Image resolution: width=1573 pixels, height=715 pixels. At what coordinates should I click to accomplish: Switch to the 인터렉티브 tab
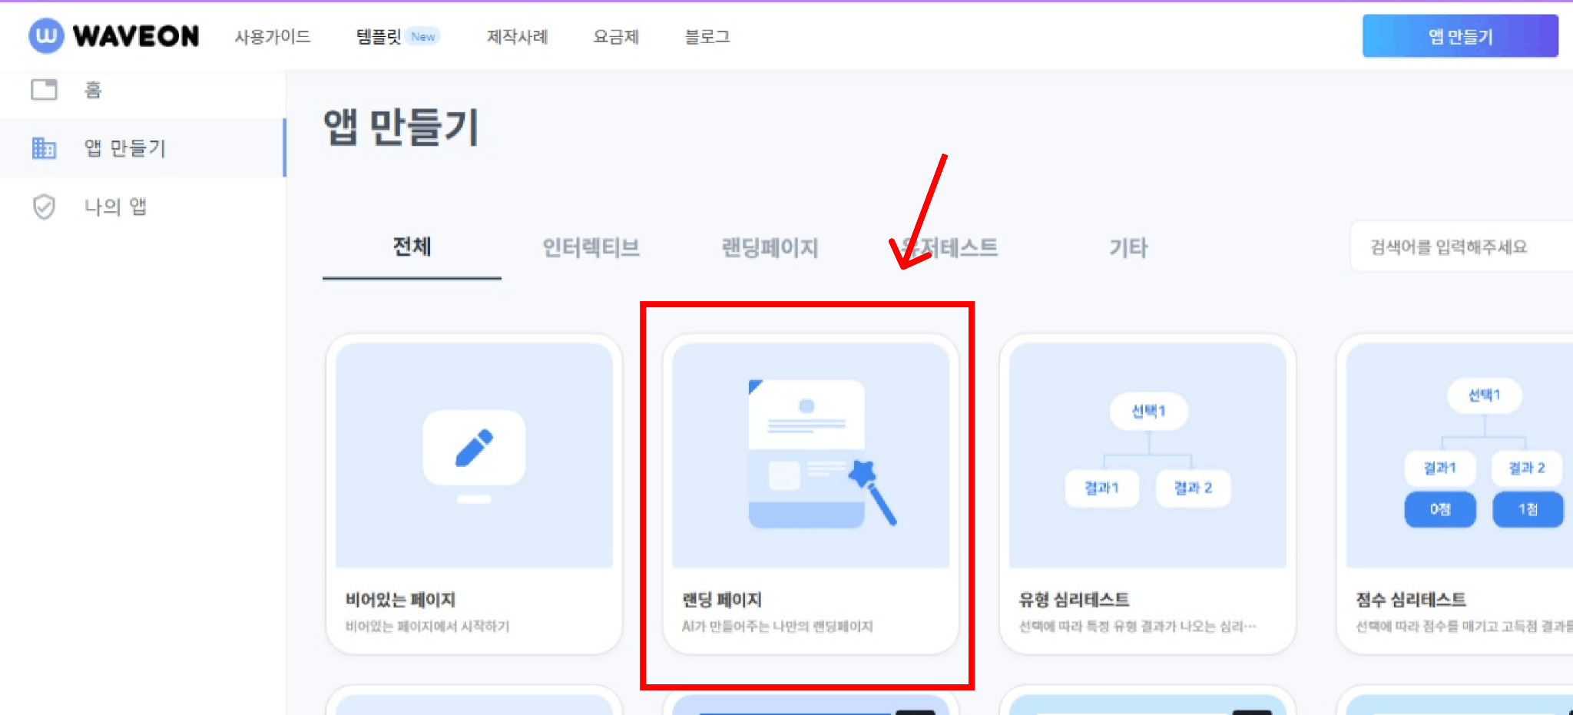tap(591, 247)
